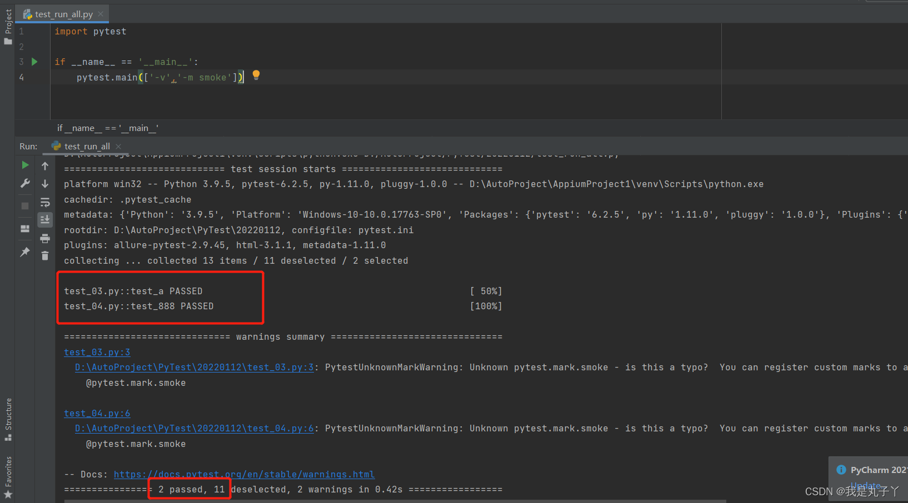Close the test_run_all.py editor tab

click(101, 14)
